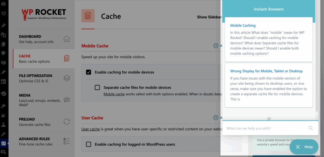Open the highlighted Settings sliders icon

pos(3,143)
